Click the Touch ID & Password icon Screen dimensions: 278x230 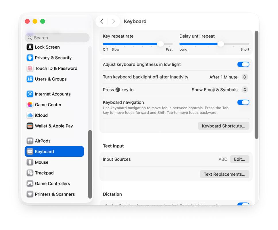(30, 68)
